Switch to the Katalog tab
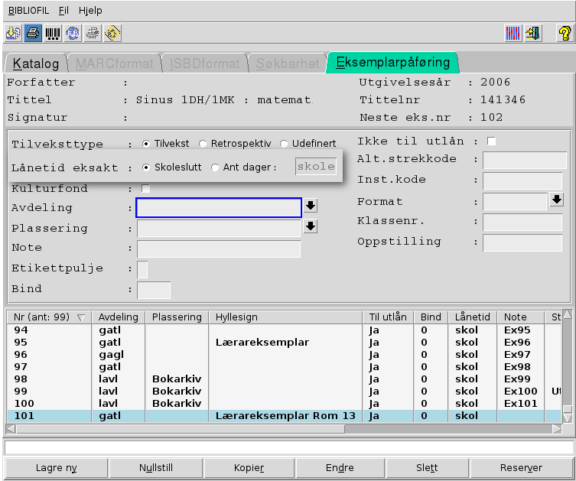The width and height of the screenshot is (576, 481). click(x=36, y=63)
